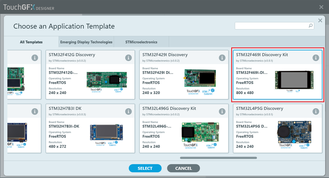Image resolution: width=329 pixels, height=178 pixels.
Task: Click into the template search field
Action: (x=274, y=26)
